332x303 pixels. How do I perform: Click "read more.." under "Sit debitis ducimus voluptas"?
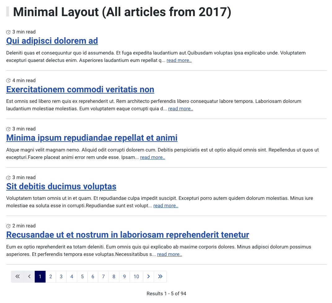[166, 205]
